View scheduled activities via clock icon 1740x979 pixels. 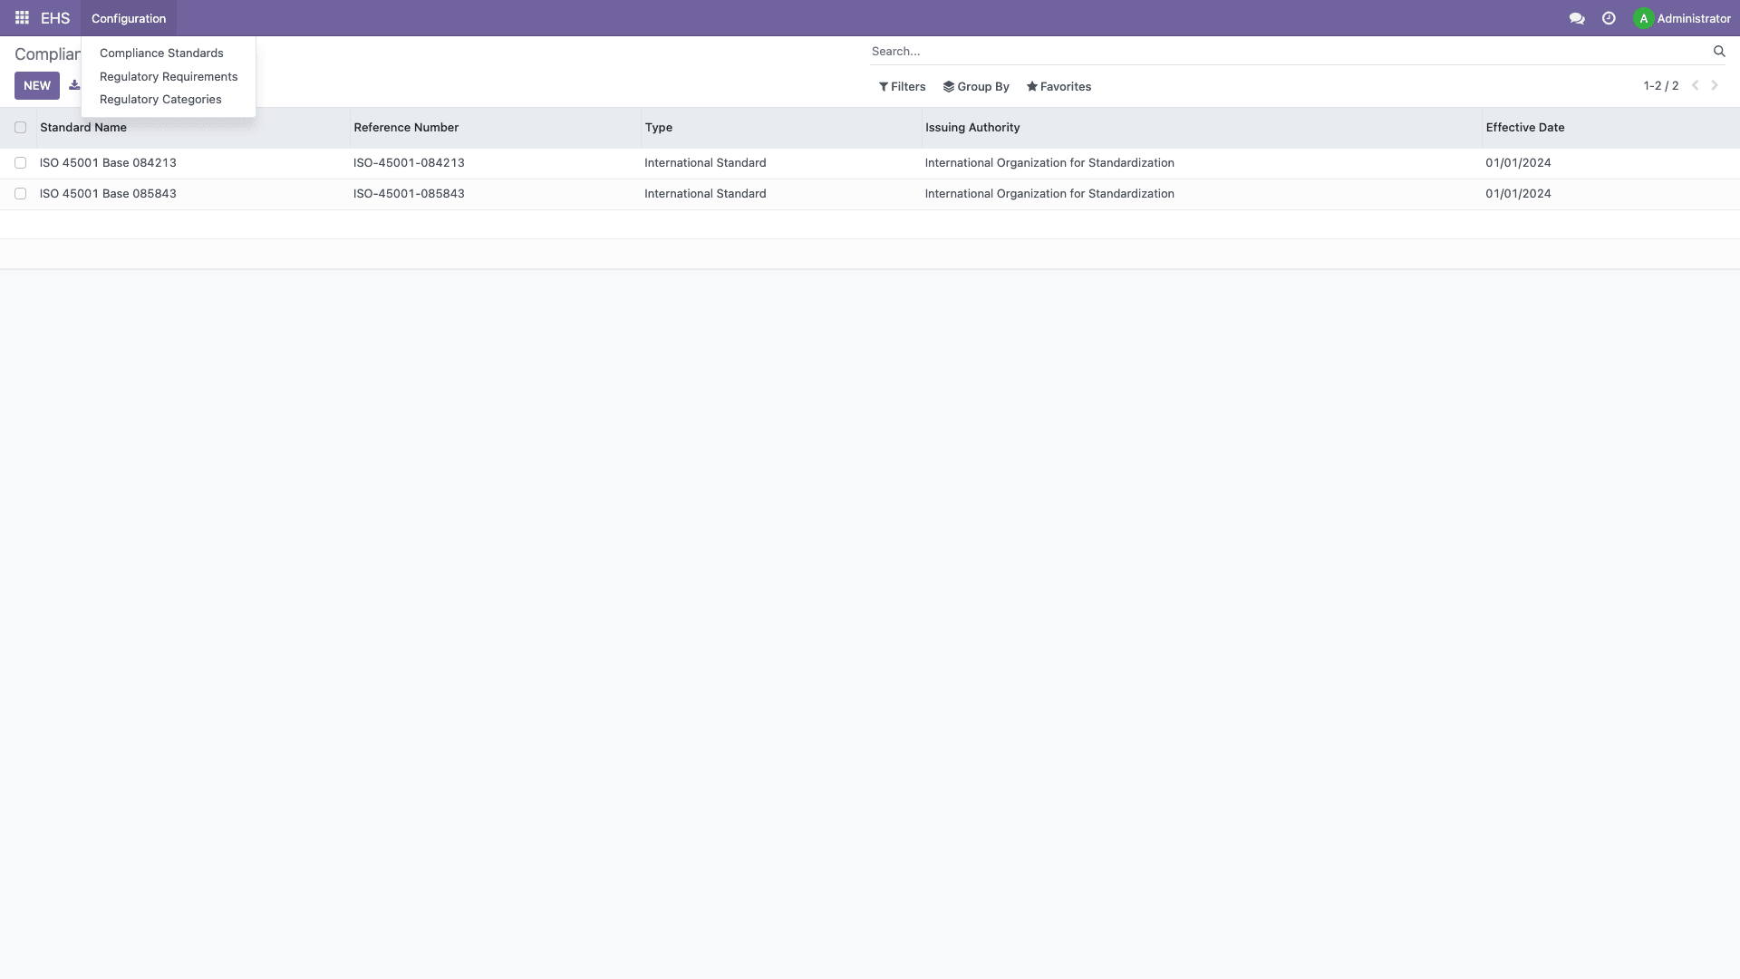coord(1608,17)
